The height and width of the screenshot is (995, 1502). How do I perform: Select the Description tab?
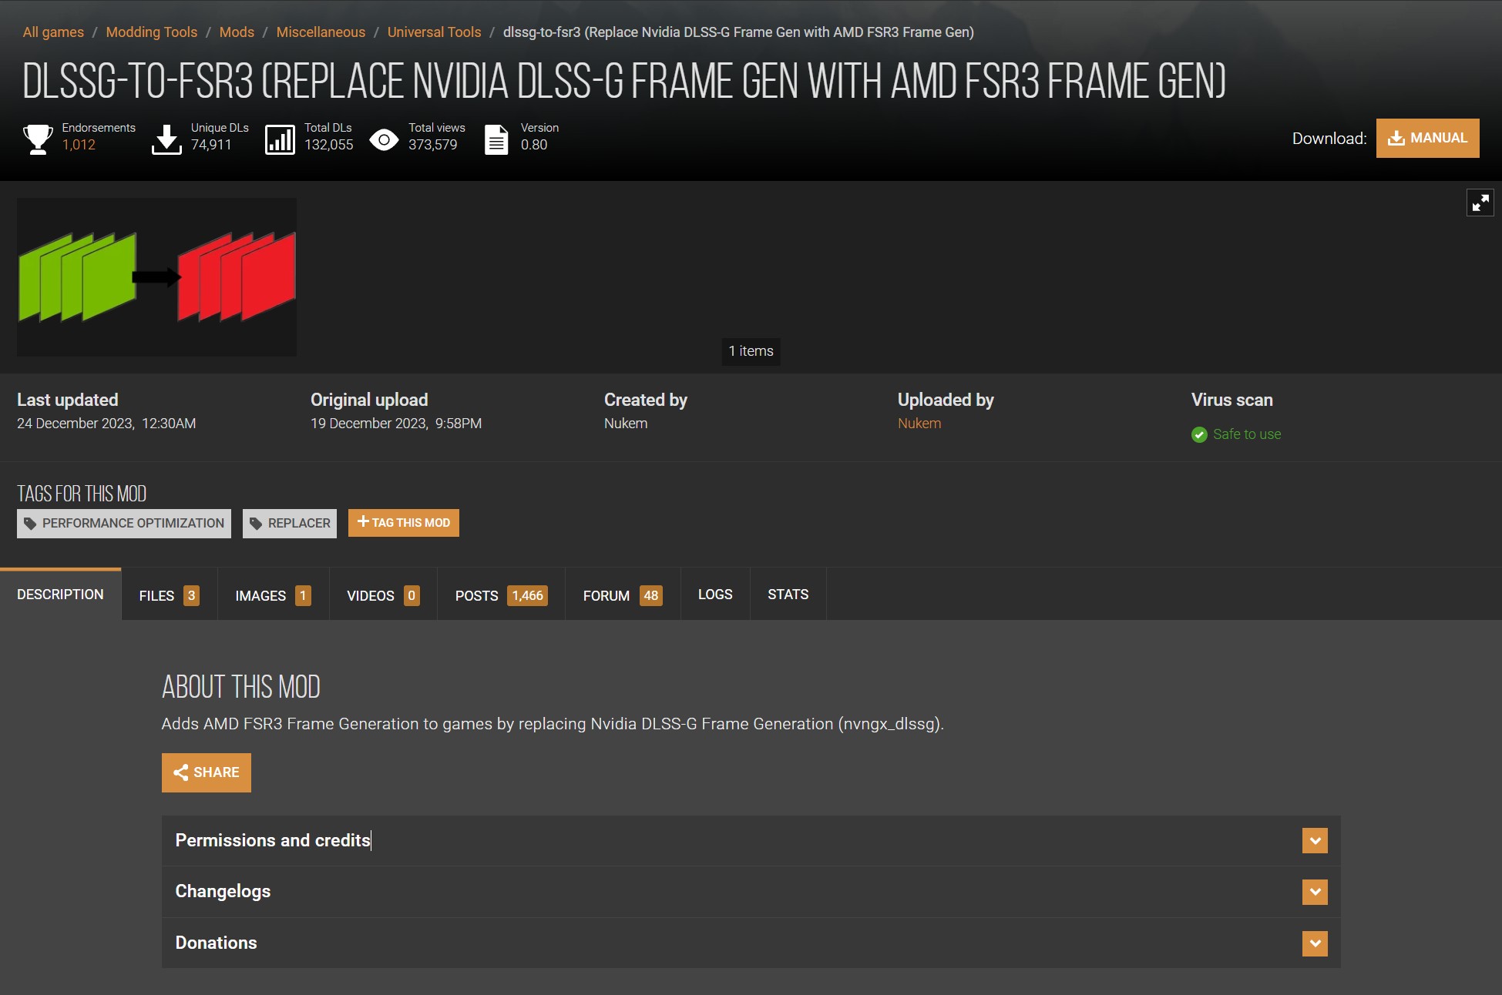[60, 595]
